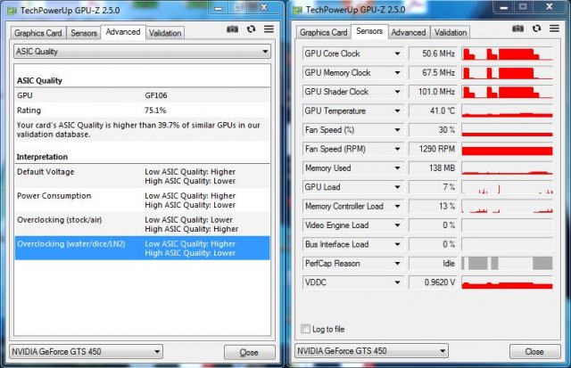This screenshot has height=368, width=571.
Task: Click the refresh icon in the Sensors window
Action: click(x=538, y=29)
